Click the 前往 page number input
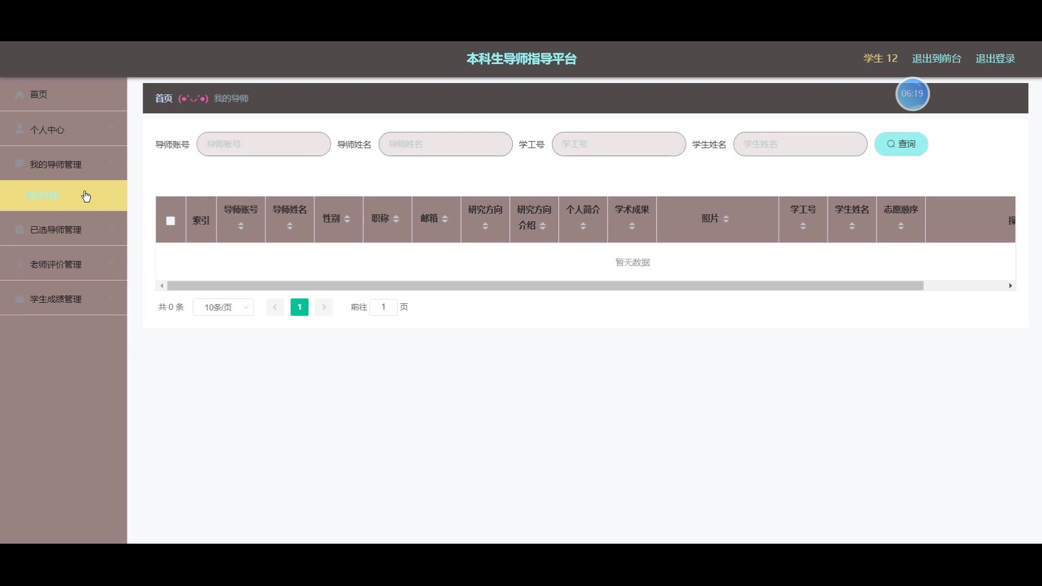This screenshot has width=1042, height=586. coord(383,307)
